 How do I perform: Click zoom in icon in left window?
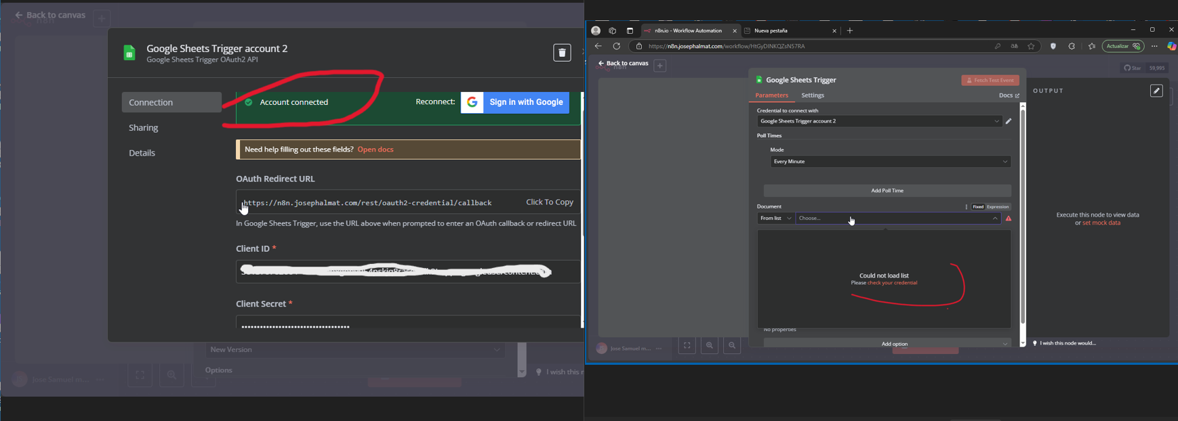pos(171,374)
